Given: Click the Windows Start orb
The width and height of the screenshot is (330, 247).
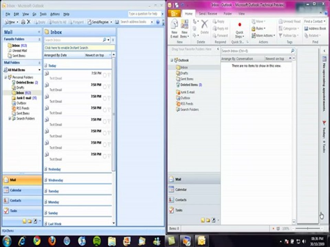Looking at the screenshot, I should [x=7, y=241].
